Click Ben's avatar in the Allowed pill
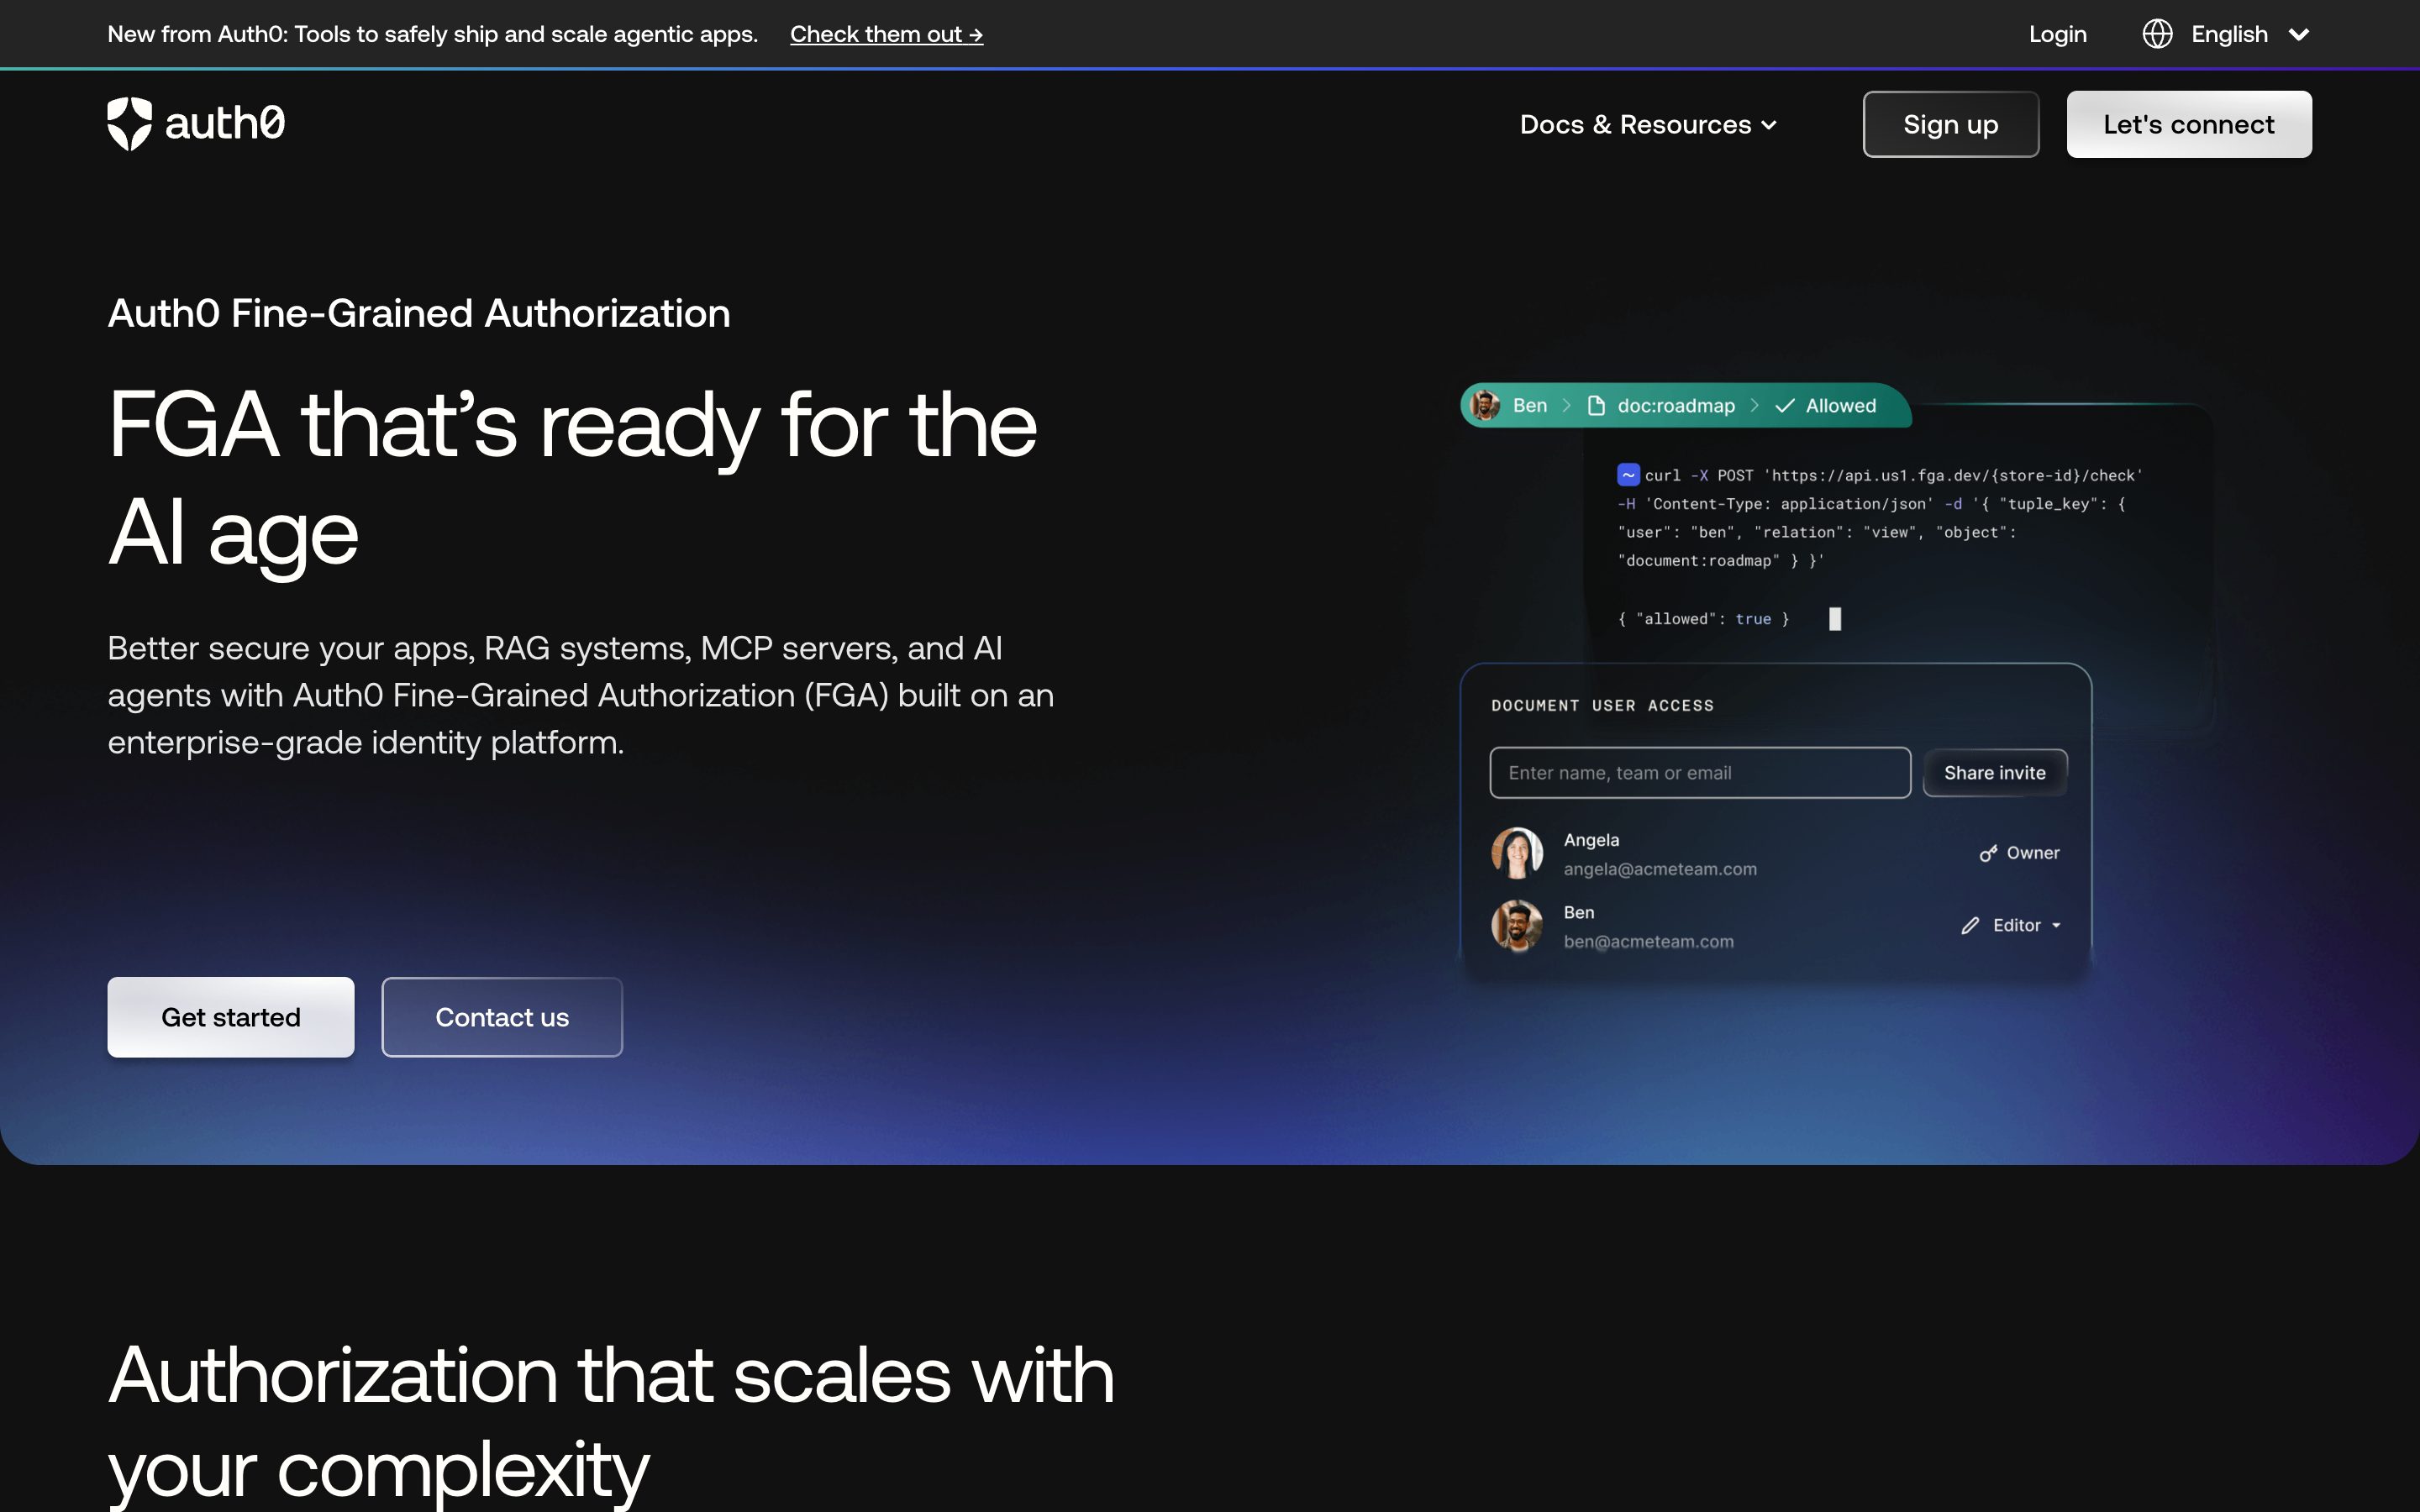2420x1512 pixels. tap(1485, 405)
